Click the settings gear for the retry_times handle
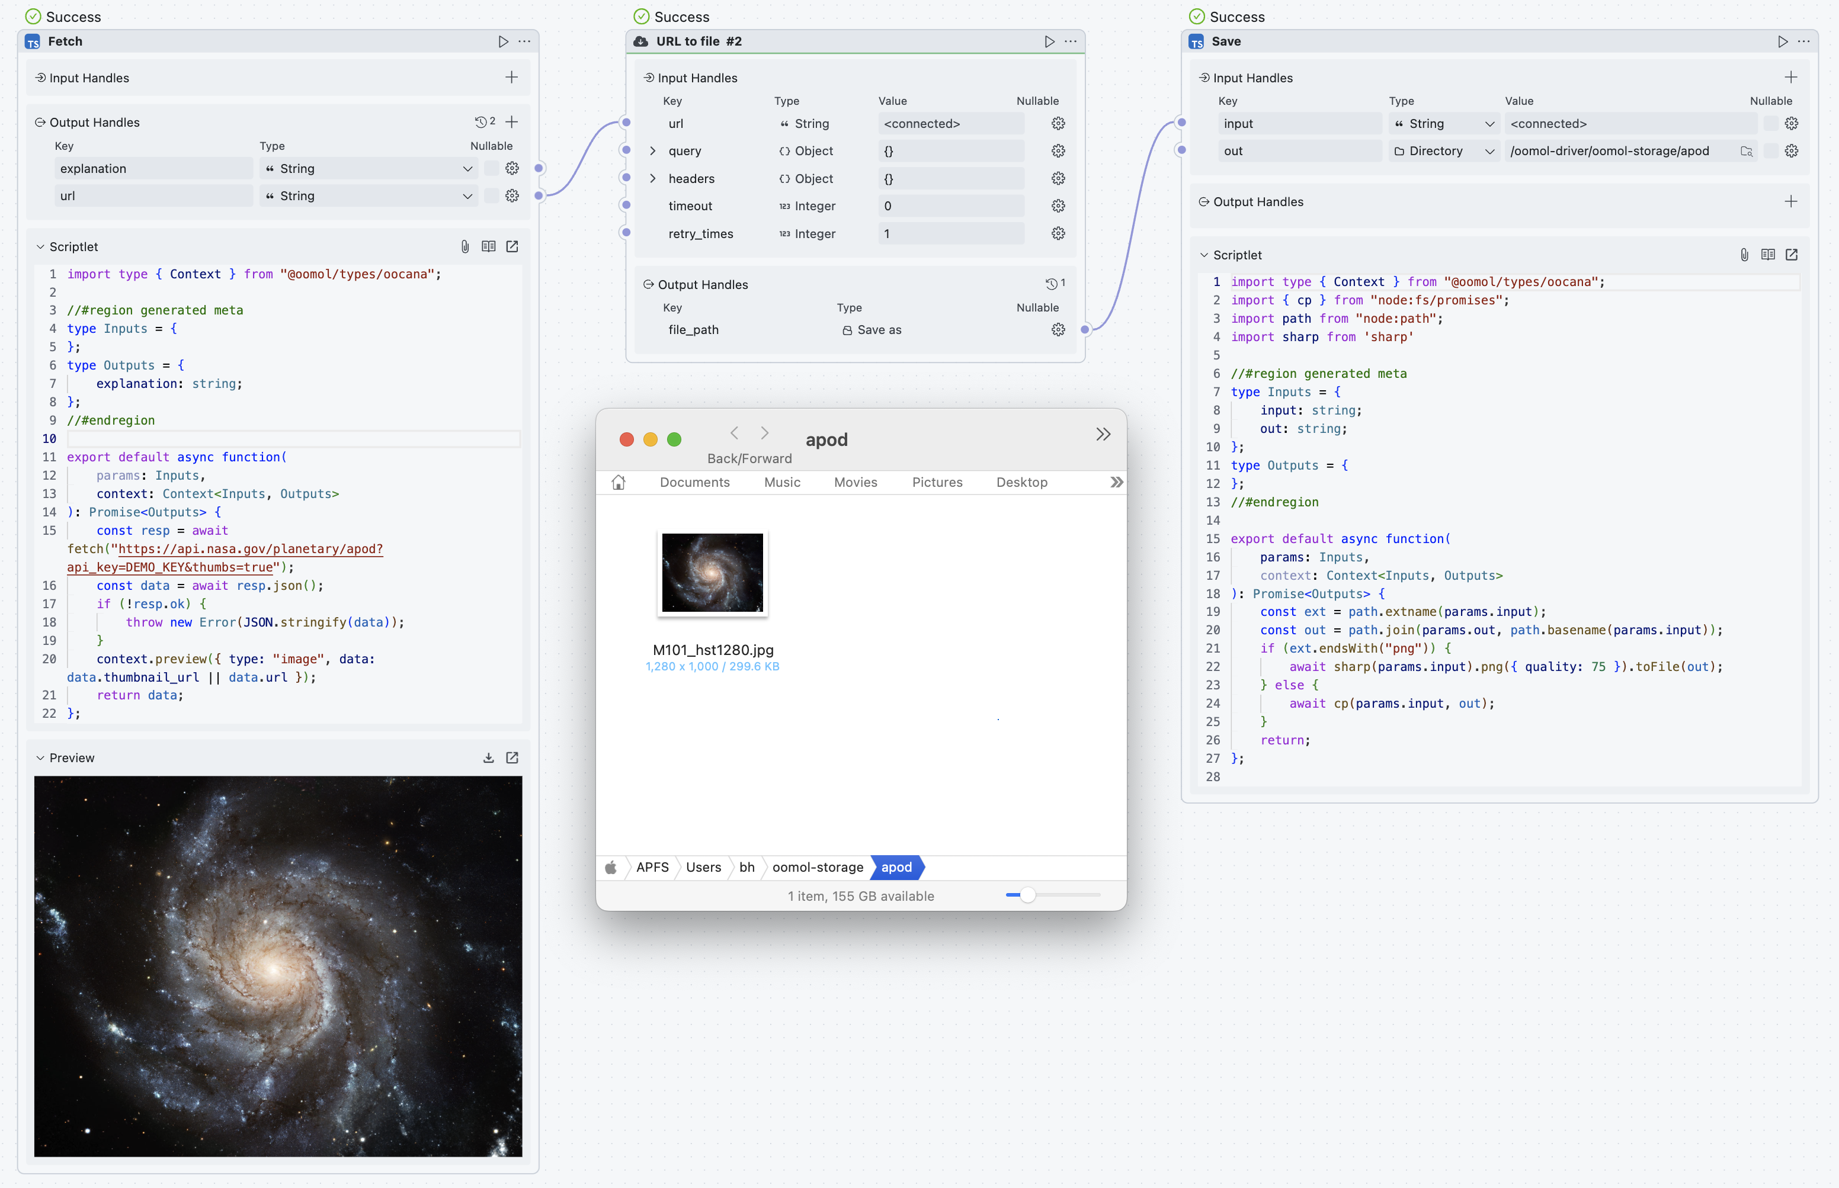 point(1058,234)
